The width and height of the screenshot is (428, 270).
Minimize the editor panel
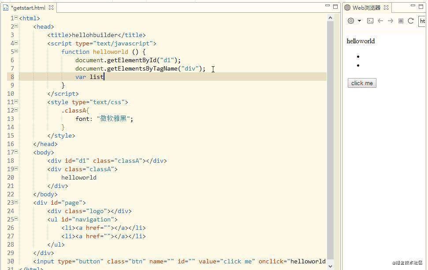point(328,5)
